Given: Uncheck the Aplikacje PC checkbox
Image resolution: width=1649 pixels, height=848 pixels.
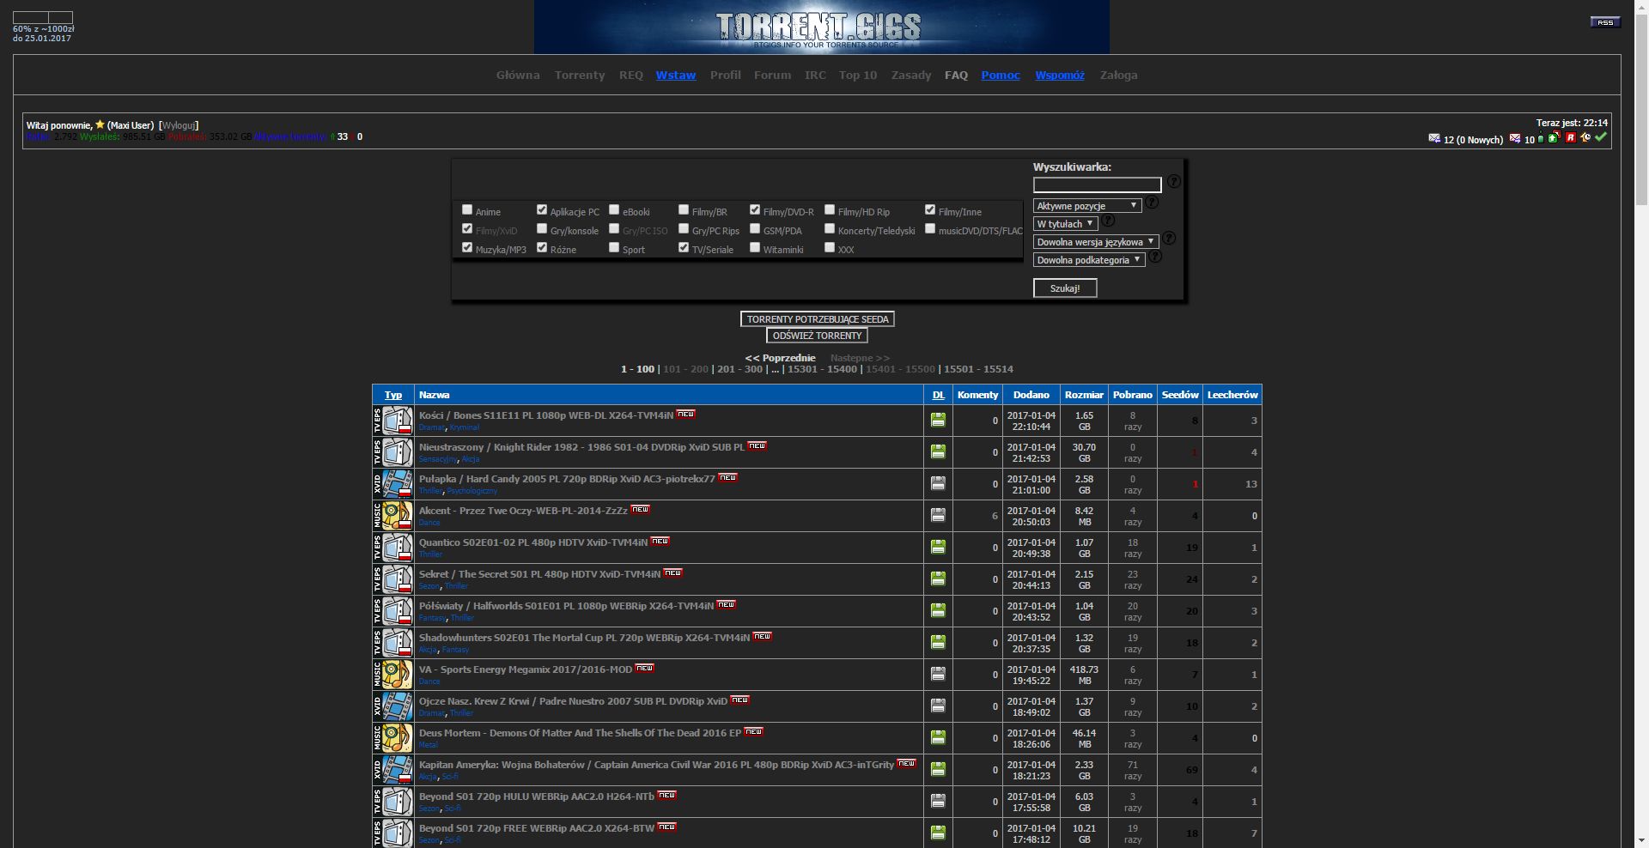Looking at the screenshot, I should tap(542, 209).
